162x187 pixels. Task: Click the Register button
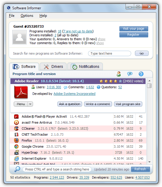pyautogui.click(x=134, y=35)
